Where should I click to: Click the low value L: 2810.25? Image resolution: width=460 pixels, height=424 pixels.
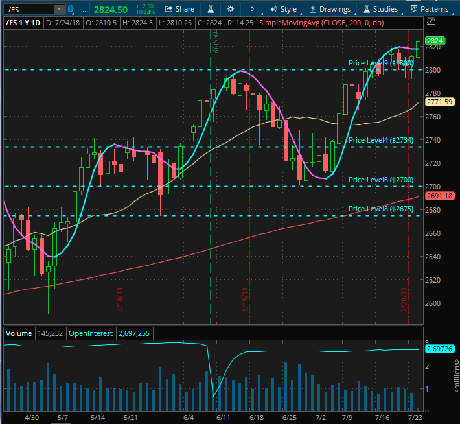point(175,23)
